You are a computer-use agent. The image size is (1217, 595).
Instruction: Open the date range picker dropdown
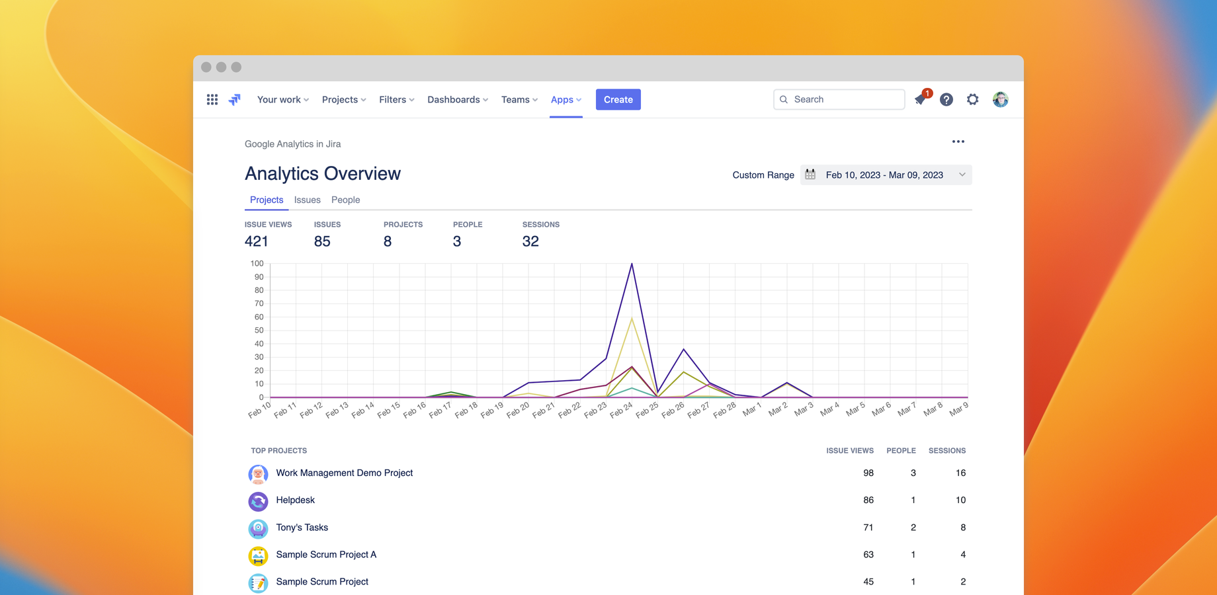pos(886,175)
